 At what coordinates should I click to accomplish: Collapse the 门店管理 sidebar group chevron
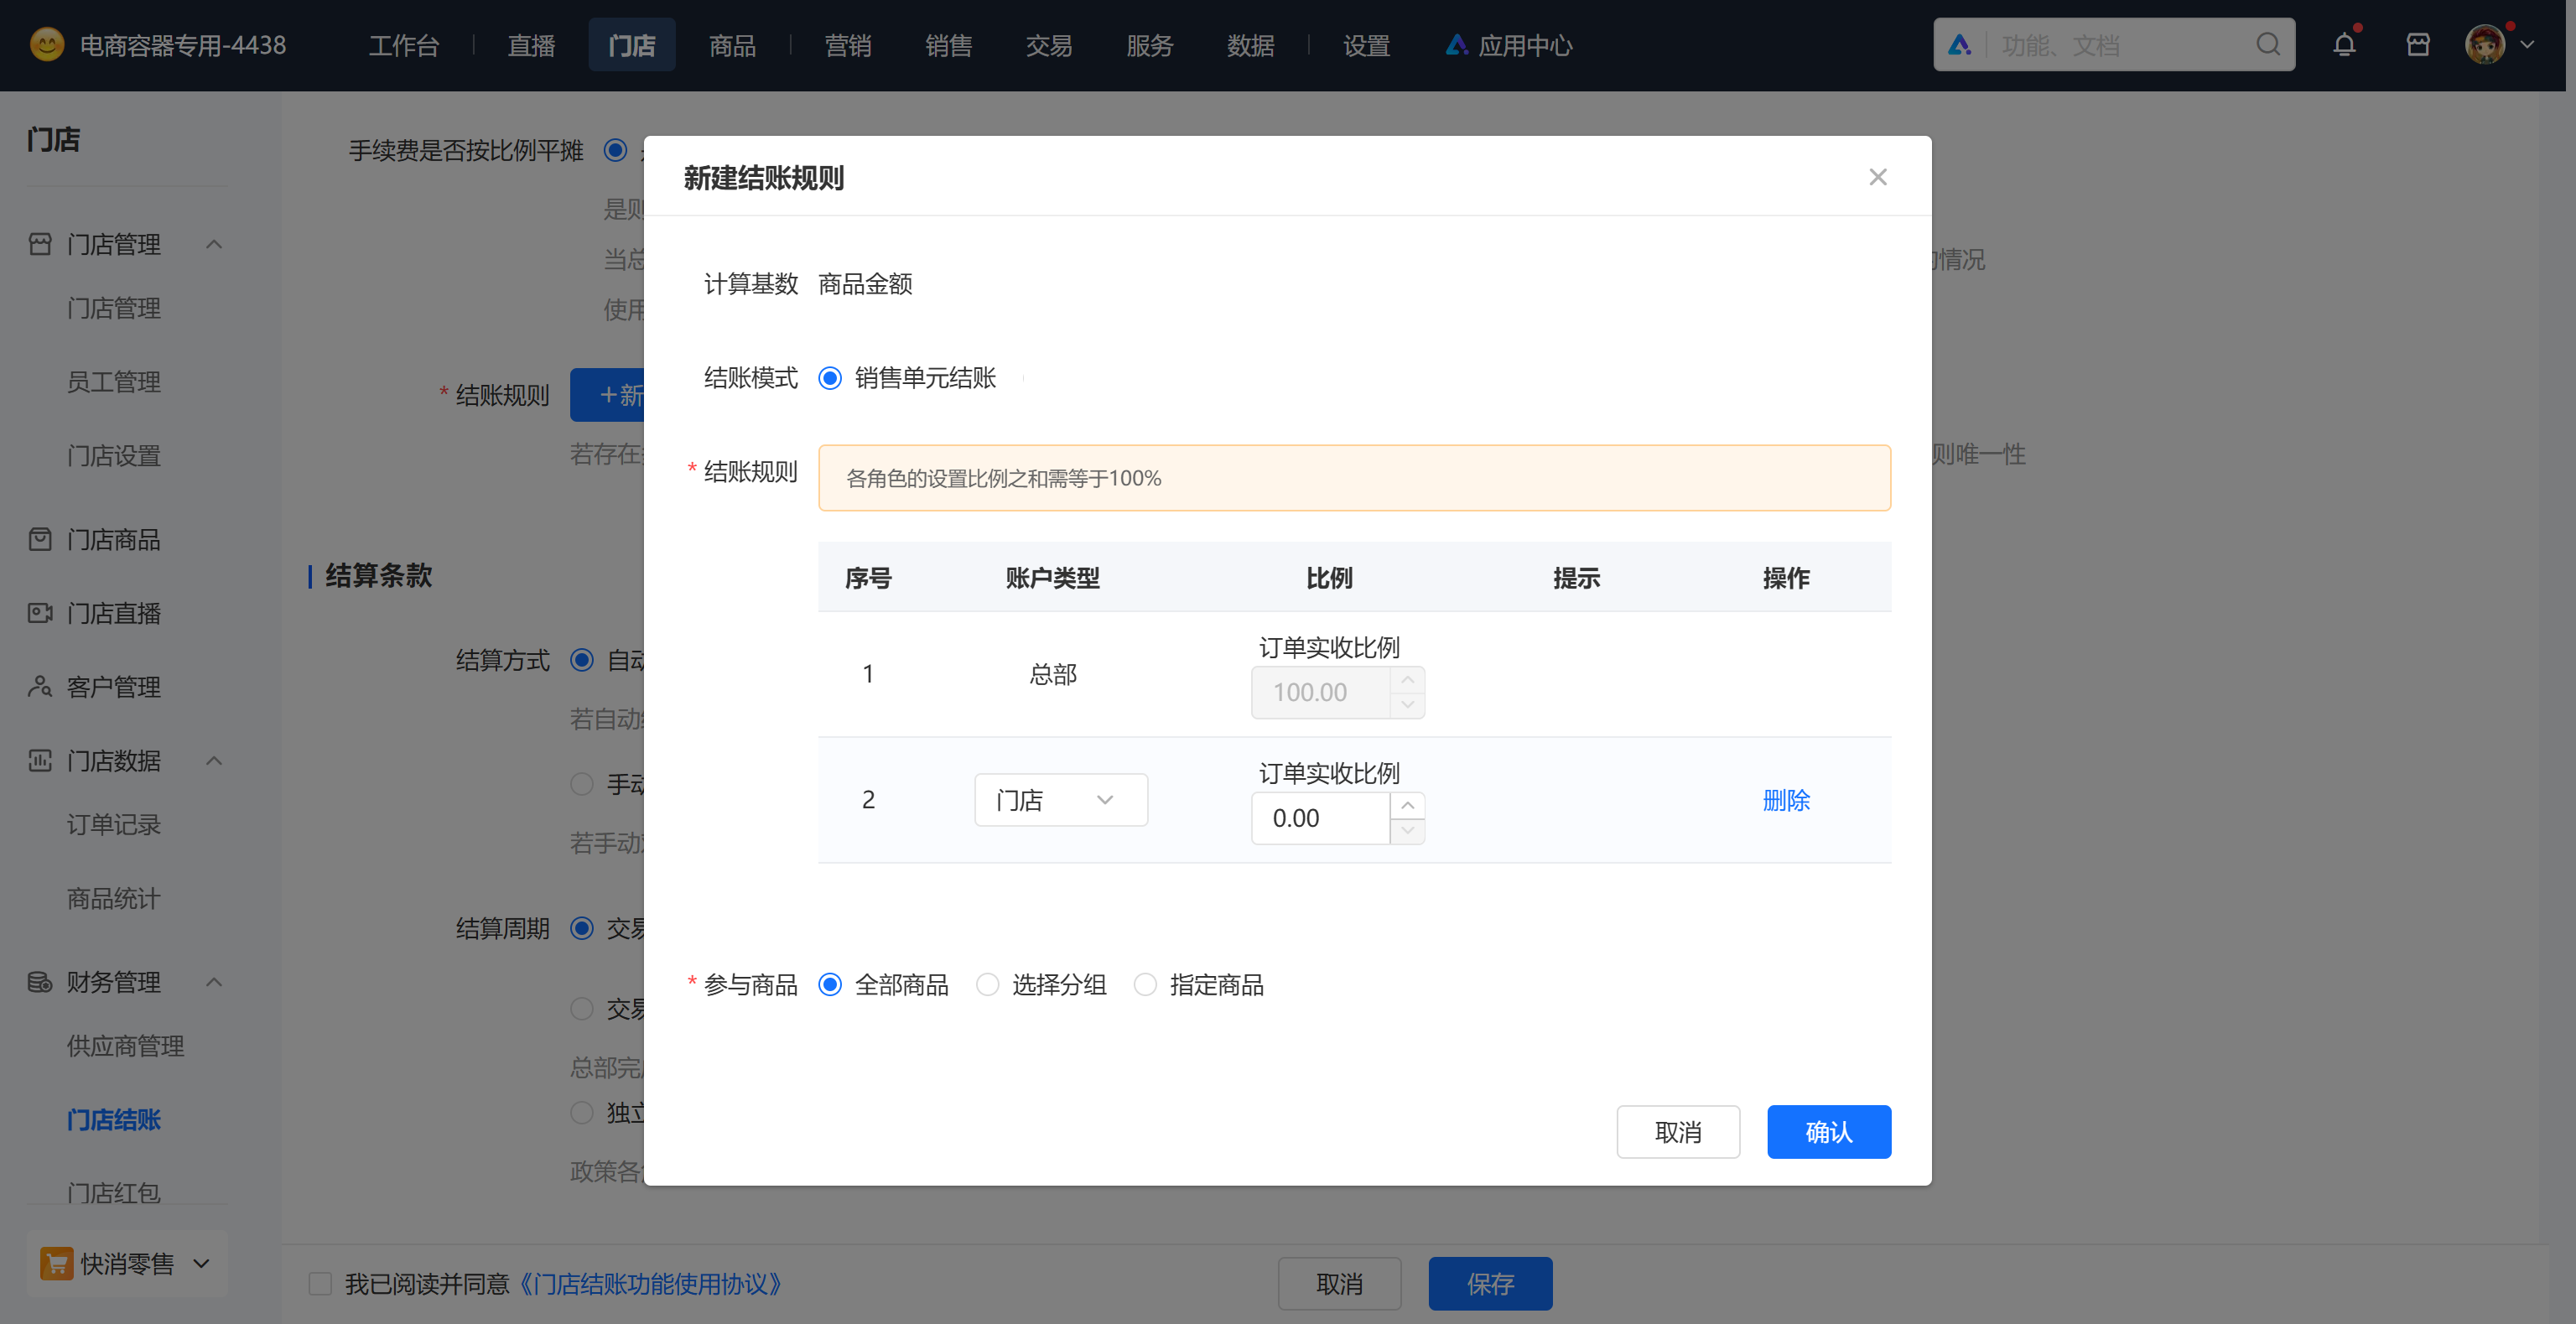214,244
